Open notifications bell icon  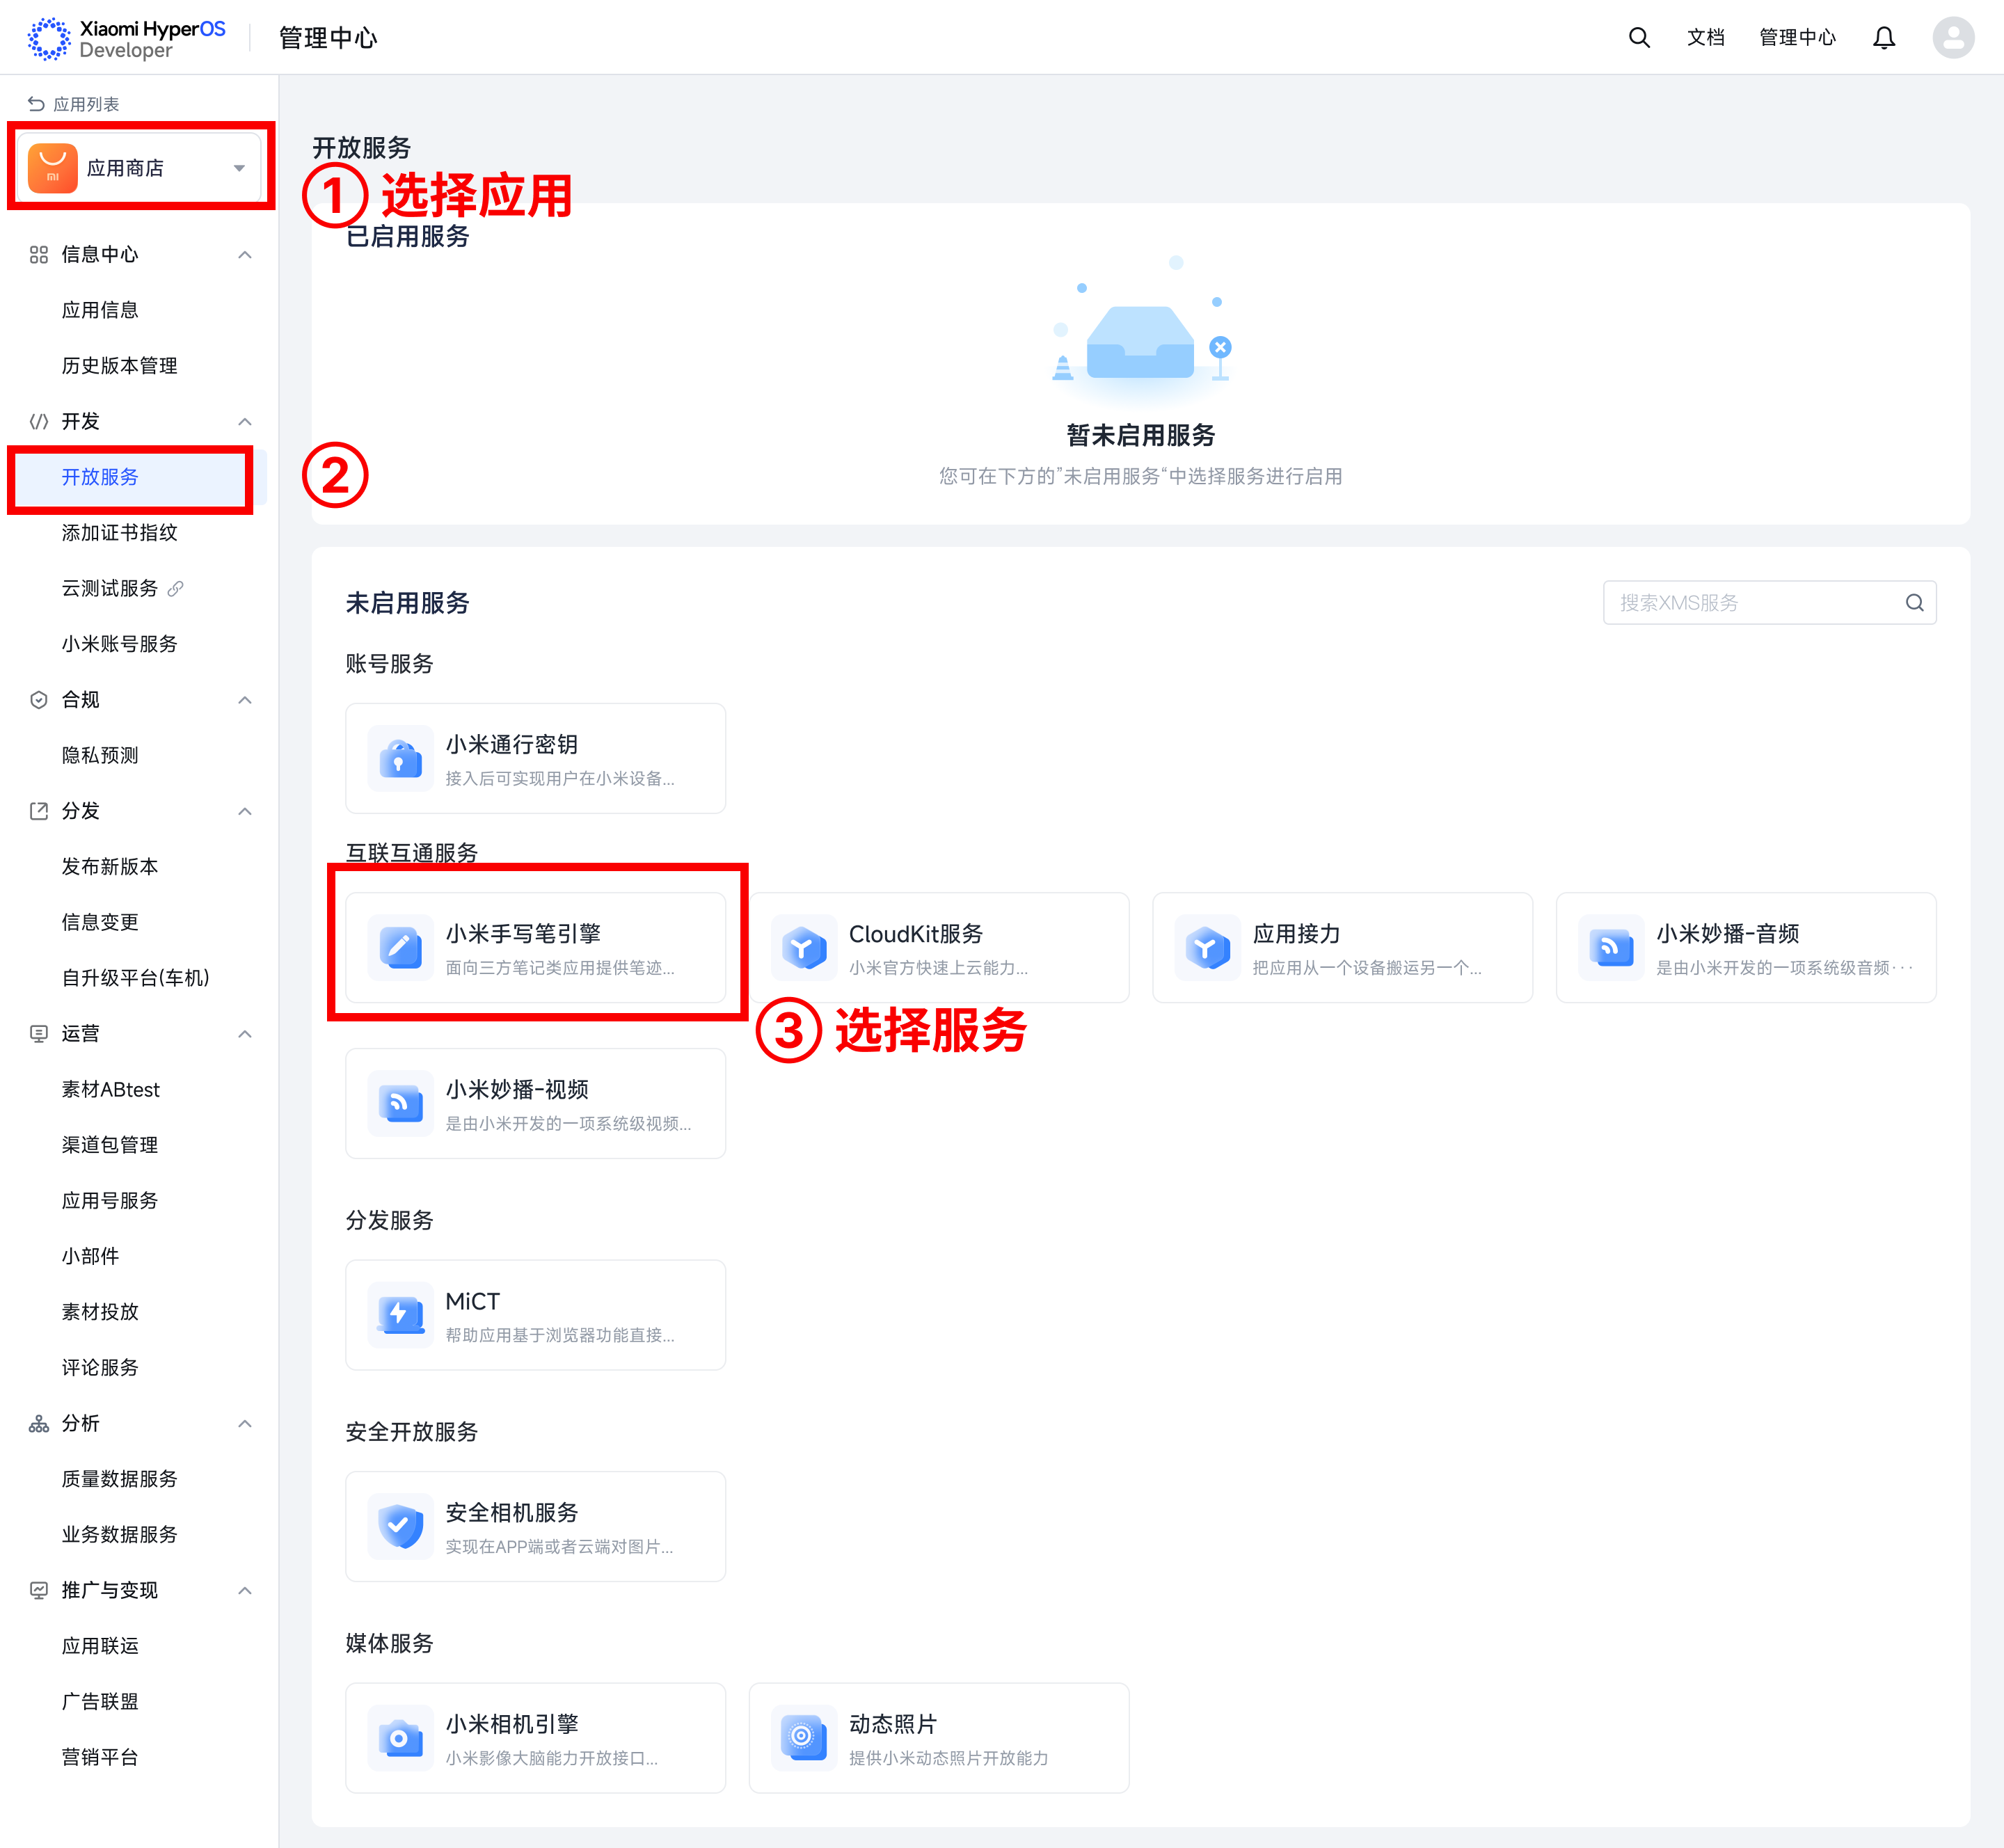point(1883,38)
